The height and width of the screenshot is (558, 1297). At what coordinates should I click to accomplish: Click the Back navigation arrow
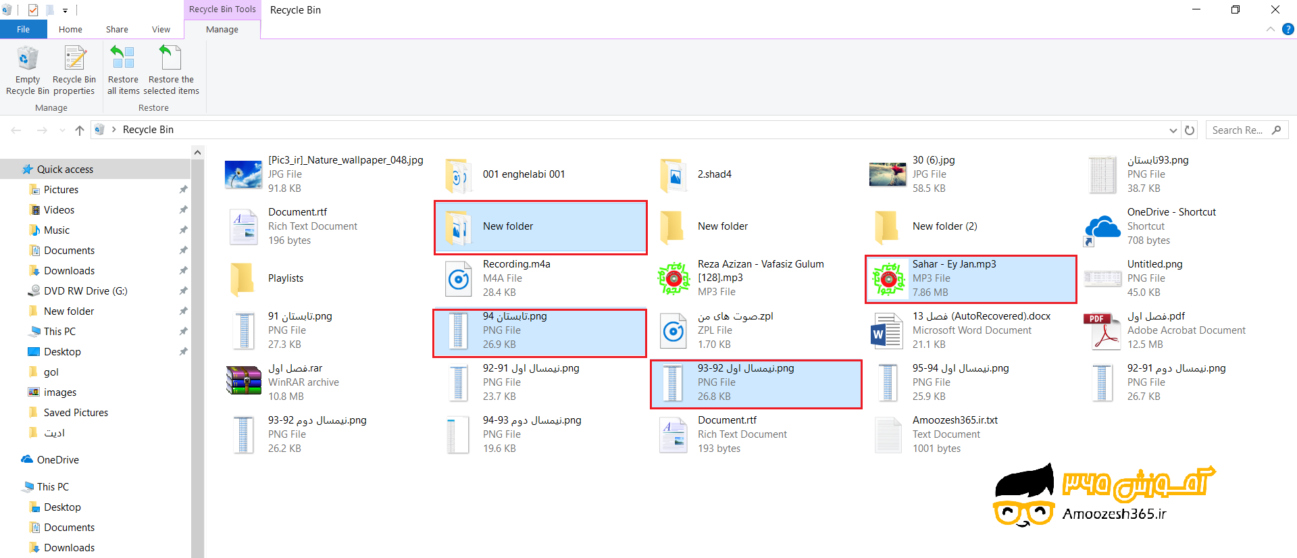pos(16,130)
